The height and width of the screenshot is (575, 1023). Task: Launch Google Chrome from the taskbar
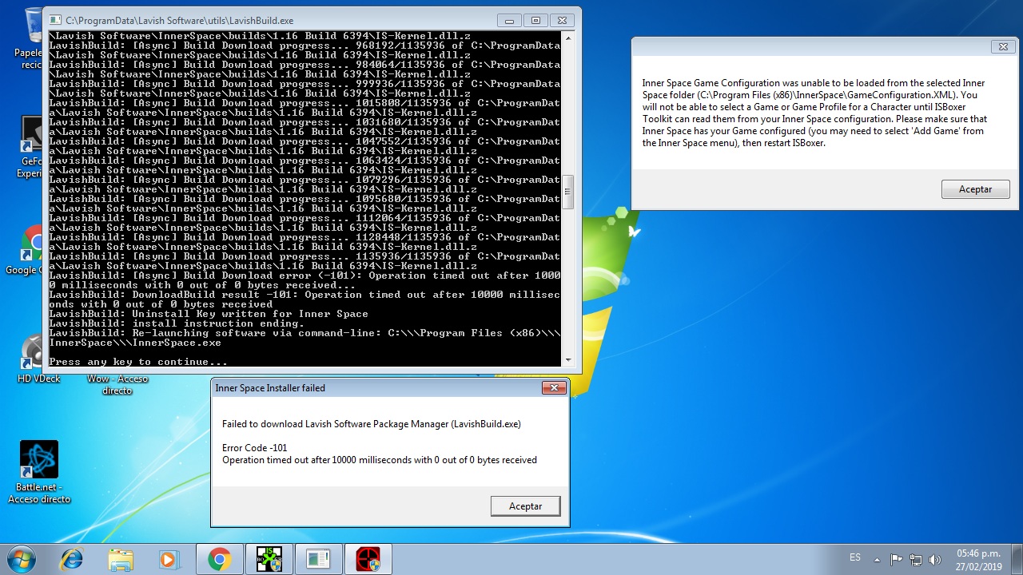click(220, 559)
